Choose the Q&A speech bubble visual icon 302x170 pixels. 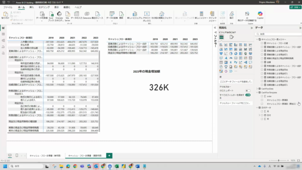click(251, 62)
